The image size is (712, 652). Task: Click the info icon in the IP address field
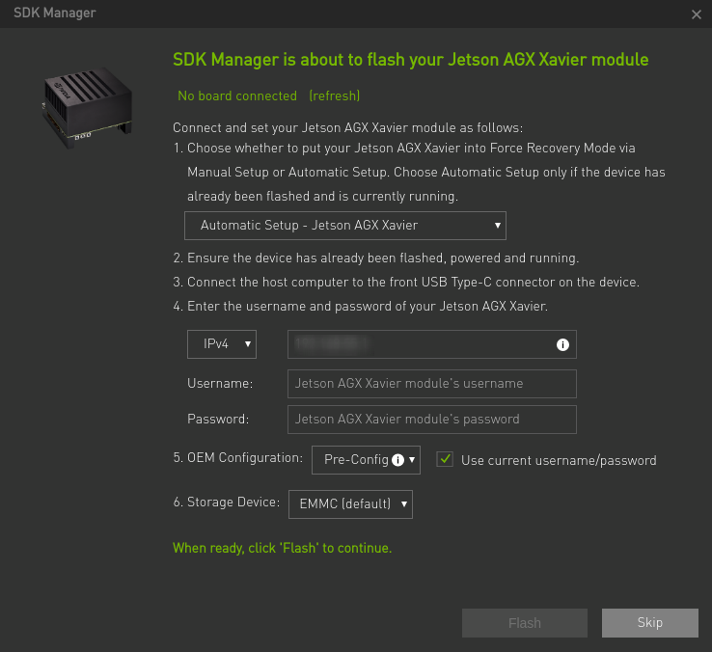pyautogui.click(x=562, y=344)
